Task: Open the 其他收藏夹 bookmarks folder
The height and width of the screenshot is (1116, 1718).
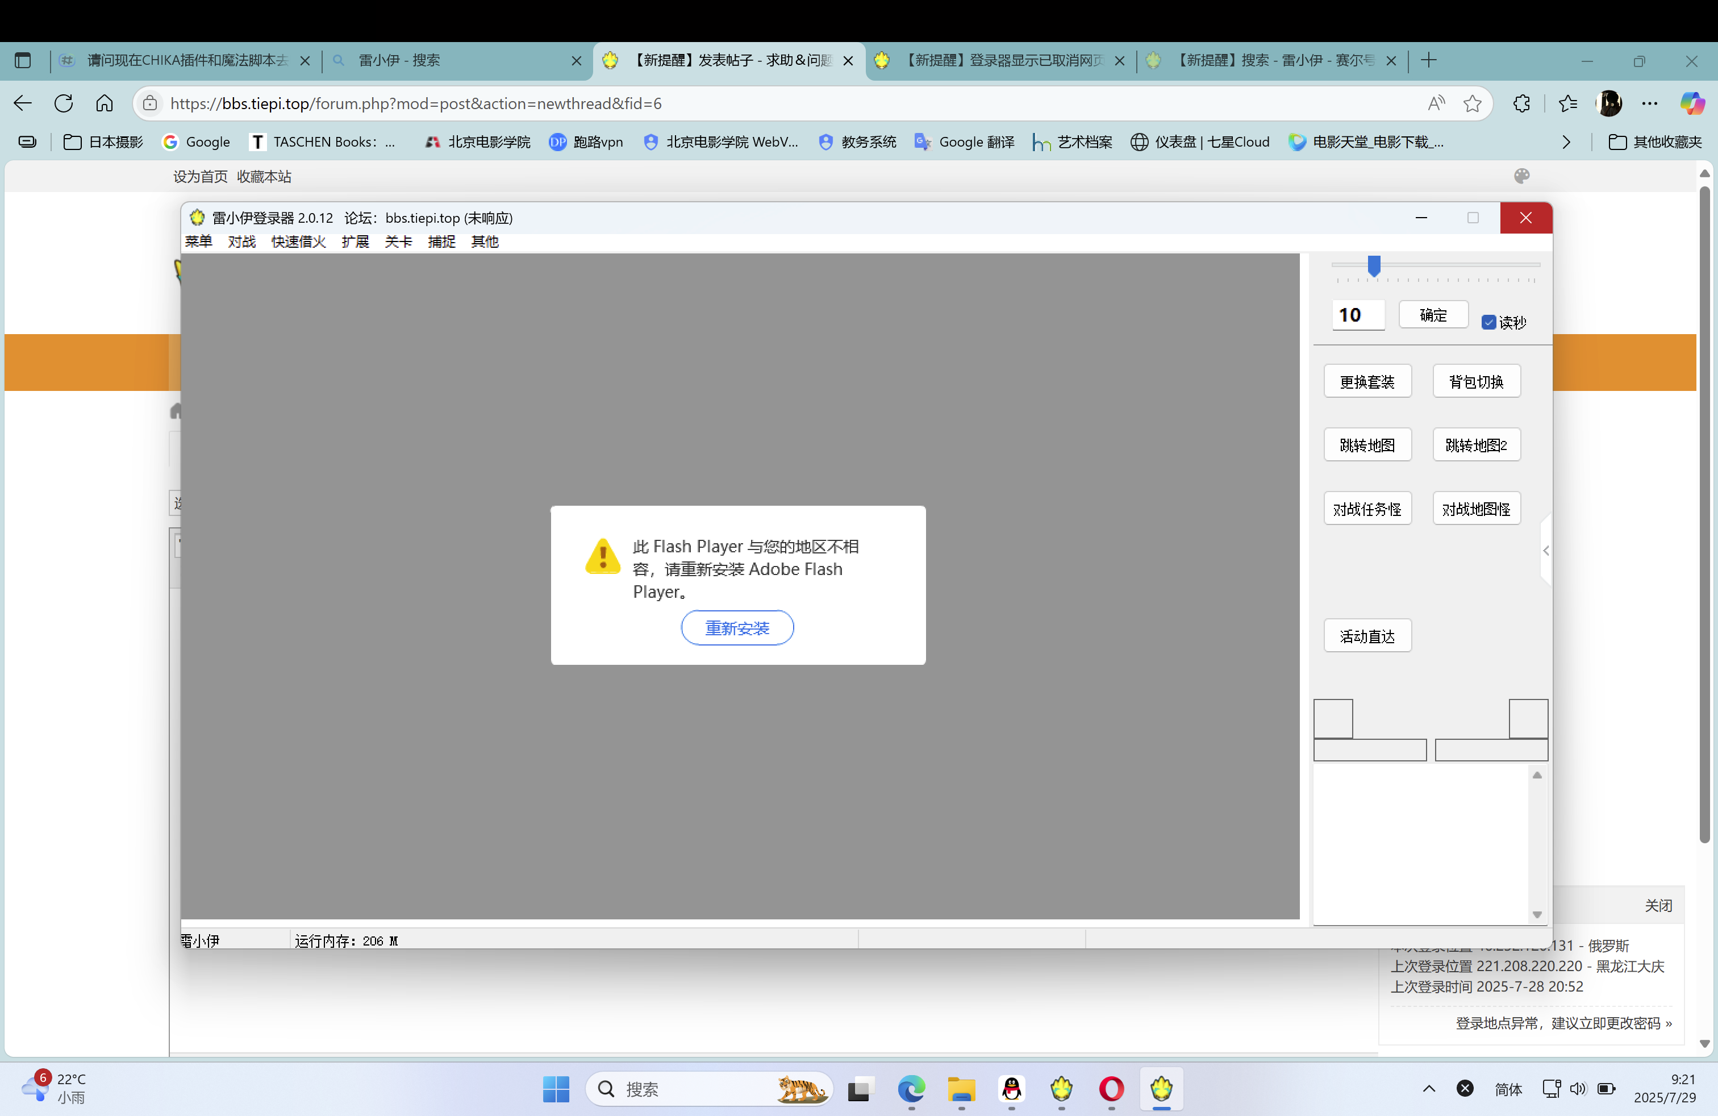Action: point(1655,142)
